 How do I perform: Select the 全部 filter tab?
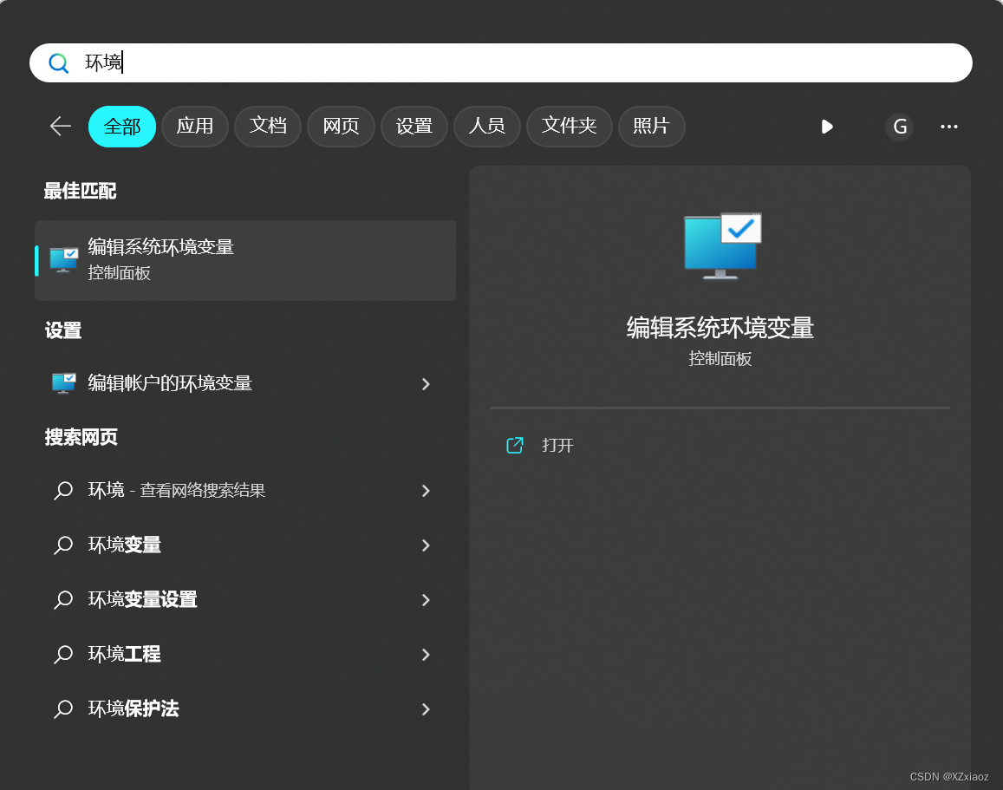[x=122, y=126]
